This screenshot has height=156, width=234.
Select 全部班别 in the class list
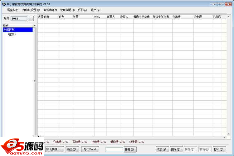(18, 30)
